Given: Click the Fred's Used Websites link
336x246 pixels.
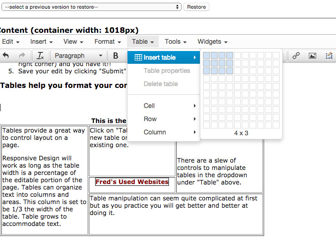Looking at the screenshot, I should [x=132, y=182].
